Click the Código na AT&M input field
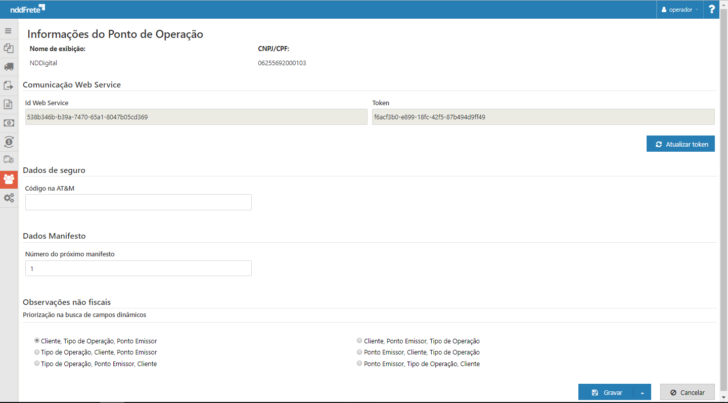 pyautogui.click(x=138, y=202)
